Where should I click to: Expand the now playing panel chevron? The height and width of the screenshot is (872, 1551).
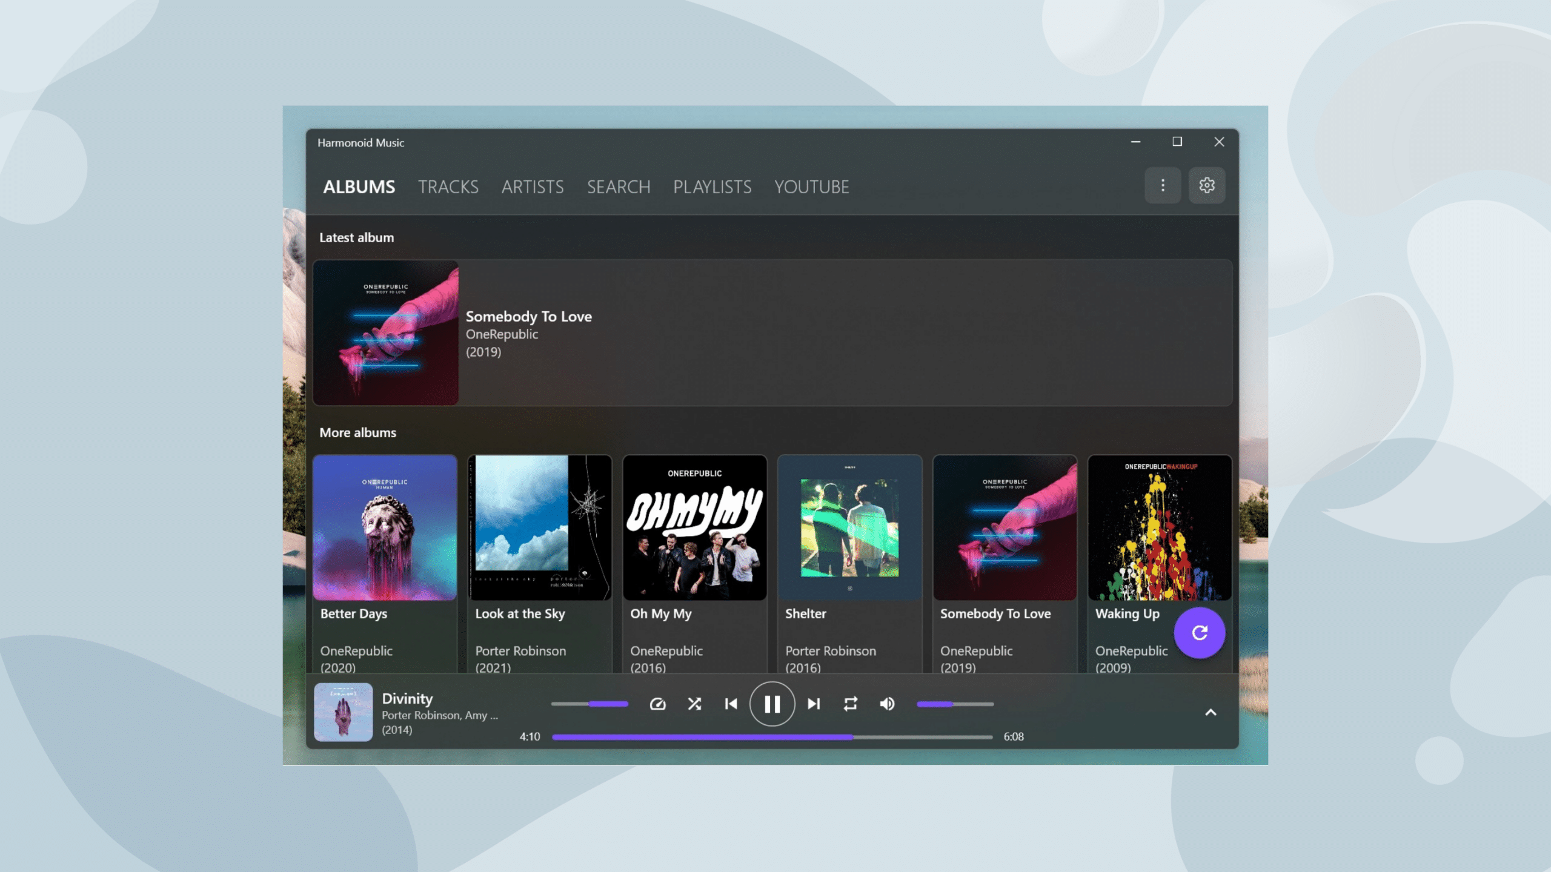pos(1211,713)
